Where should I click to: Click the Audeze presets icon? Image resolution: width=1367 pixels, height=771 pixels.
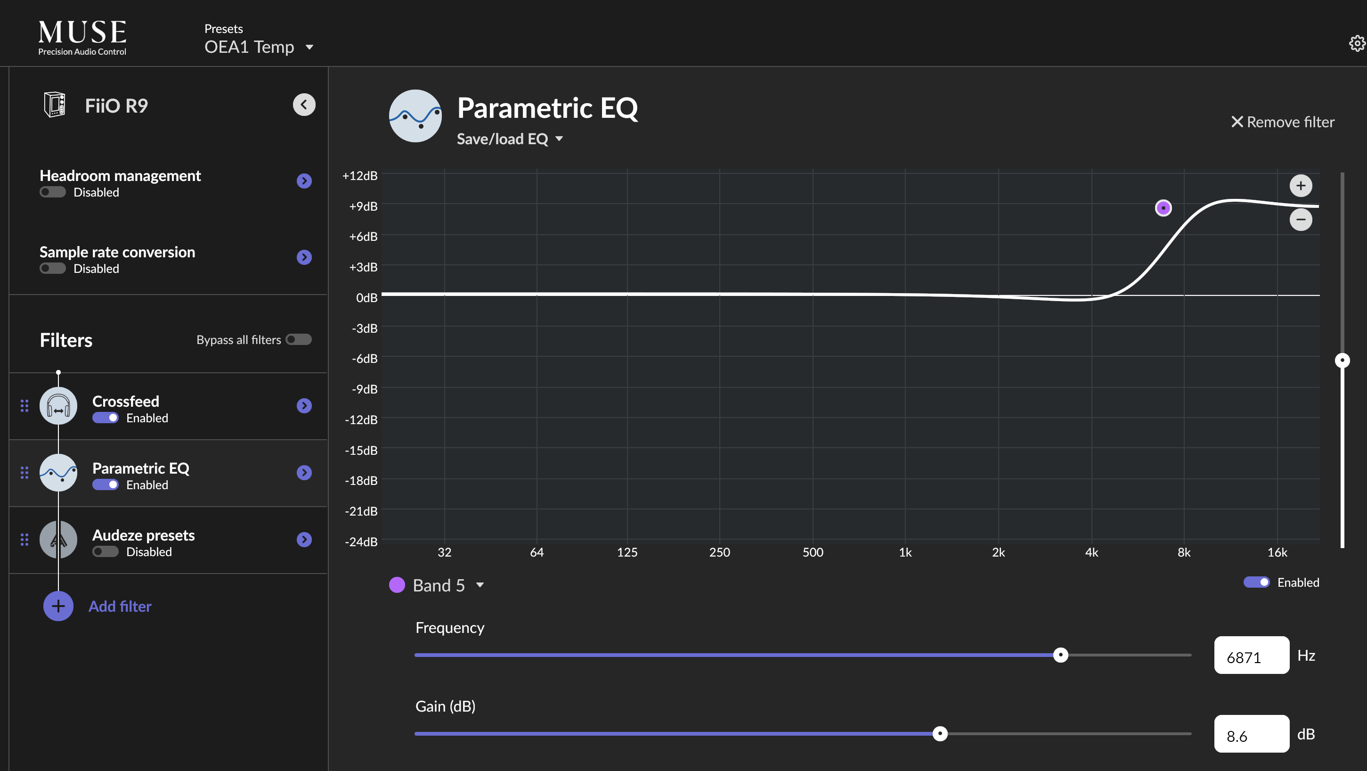pyautogui.click(x=58, y=540)
